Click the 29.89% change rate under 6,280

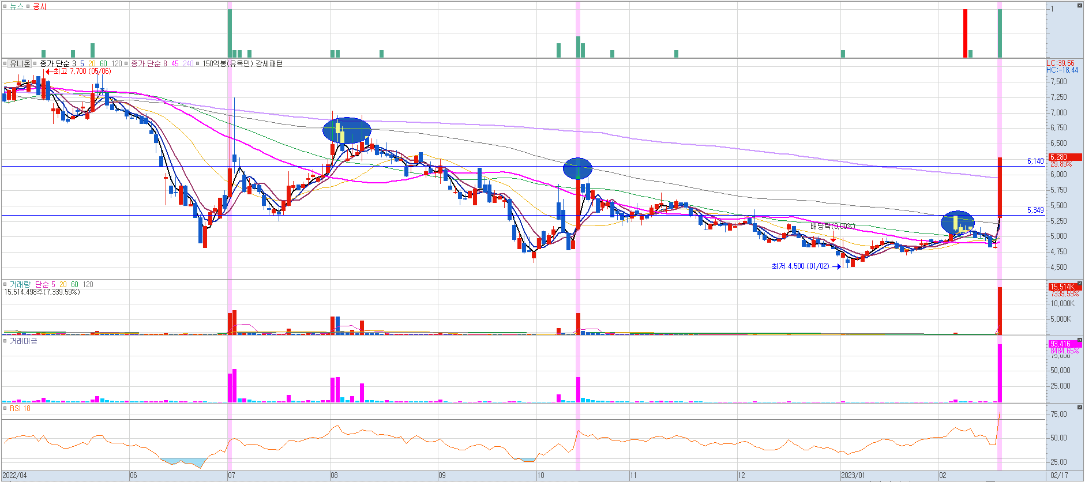(1061, 164)
